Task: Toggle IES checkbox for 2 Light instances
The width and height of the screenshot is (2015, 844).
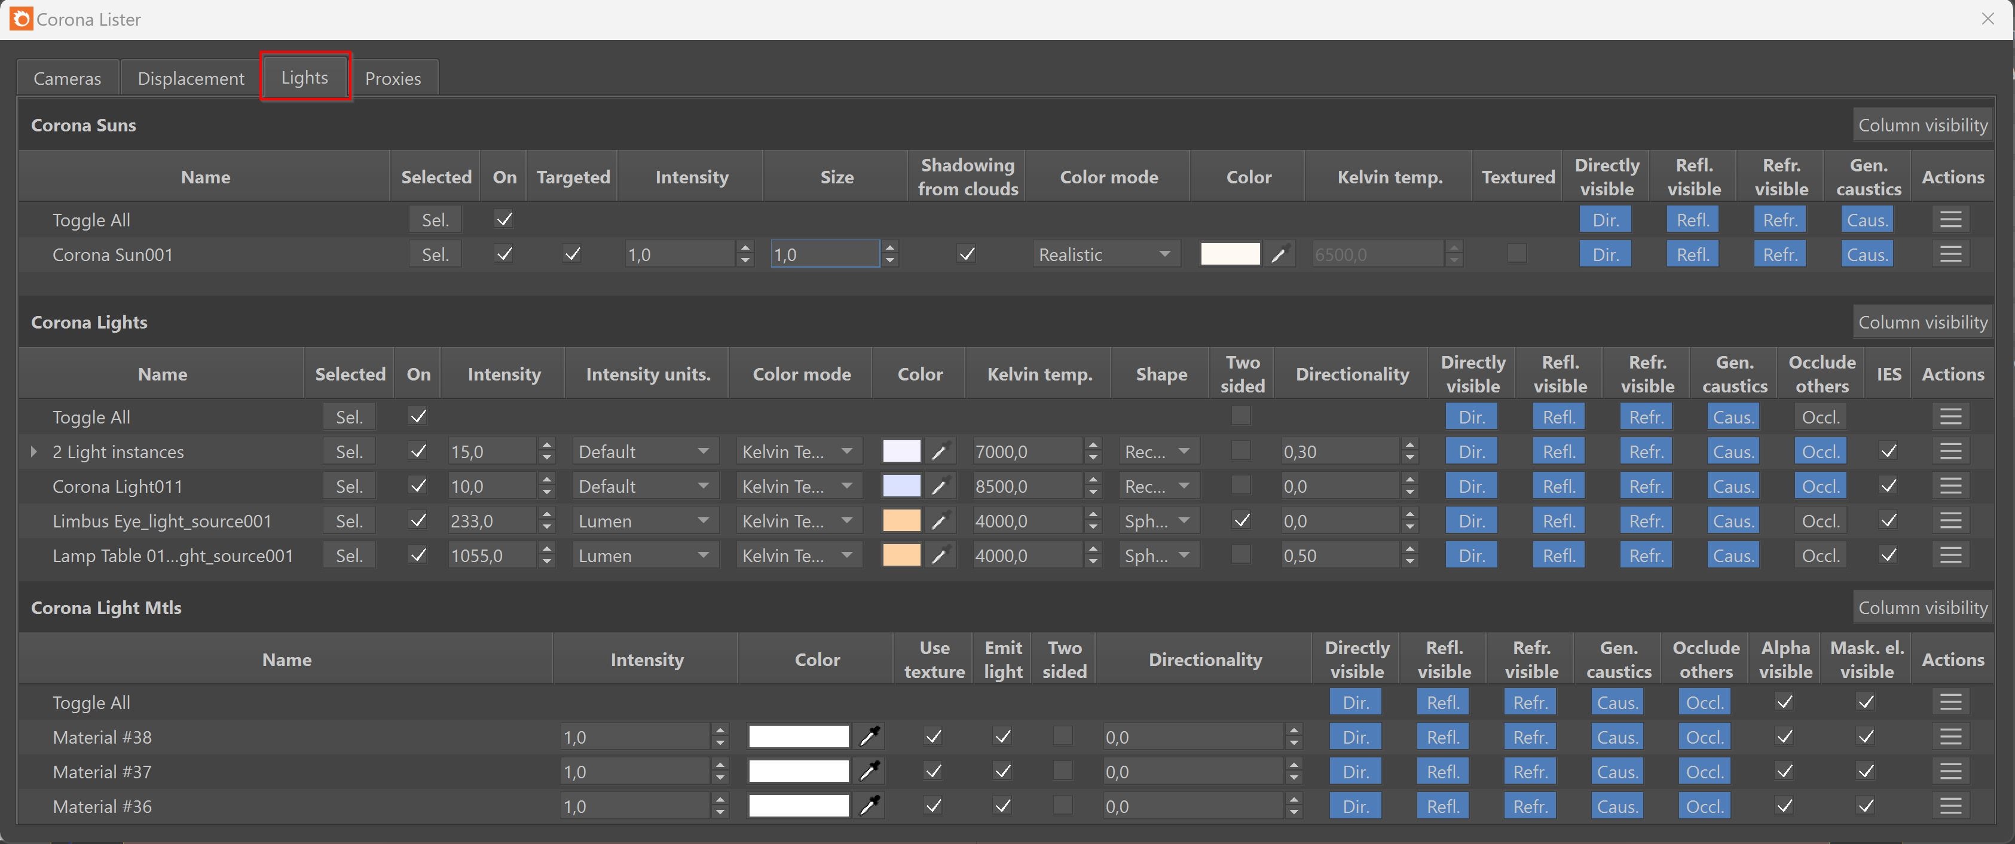Action: coord(1888,451)
